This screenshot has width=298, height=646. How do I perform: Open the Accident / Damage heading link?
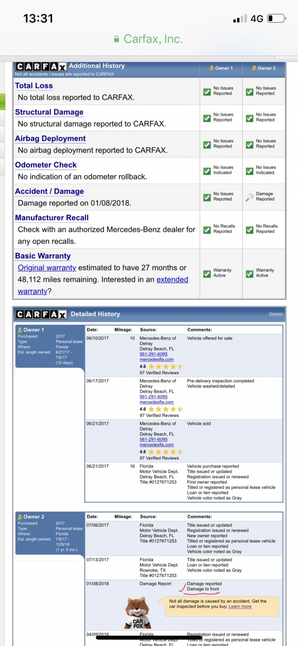pos(49,191)
